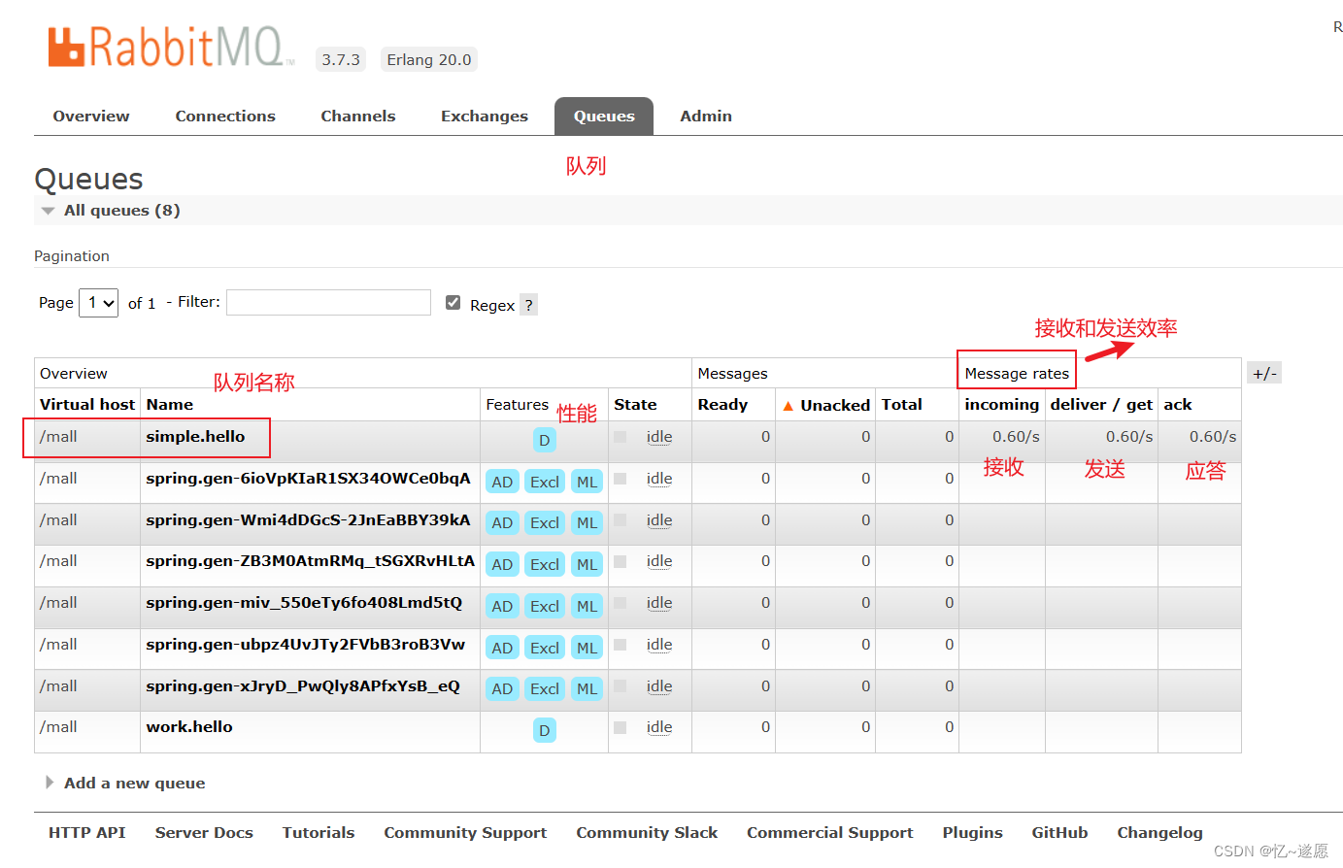The height and width of the screenshot is (868, 1343).
Task: Click AD badge of spring.gen-ZB3M0AtmRMq_tSGXRvHLtA
Action: coord(502,564)
